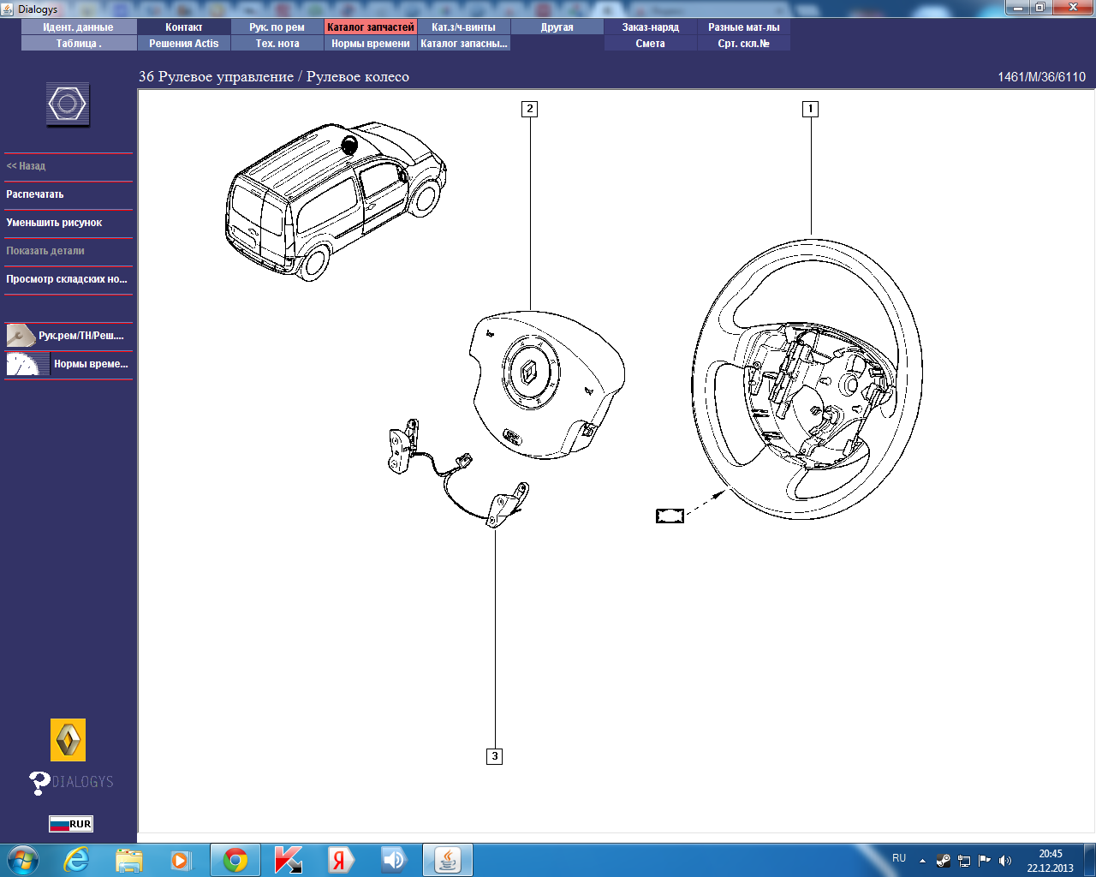The image size is (1096, 877).
Task: Open the Каталог запасны... tab
Action: [464, 44]
